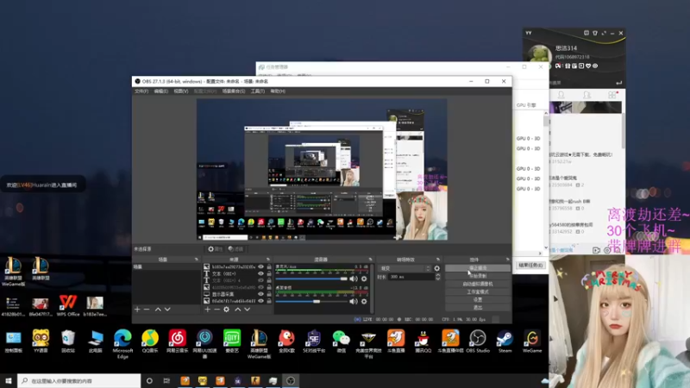Click the 停止推流 stop streaming button

[x=478, y=268]
